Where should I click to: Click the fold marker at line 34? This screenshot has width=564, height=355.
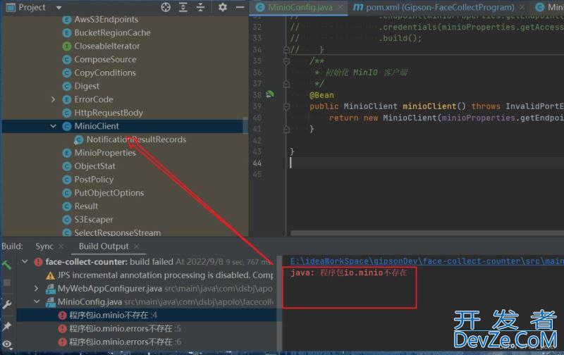[x=287, y=49]
